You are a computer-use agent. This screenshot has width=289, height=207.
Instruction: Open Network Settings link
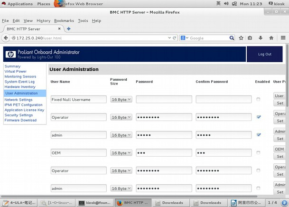click(19, 100)
